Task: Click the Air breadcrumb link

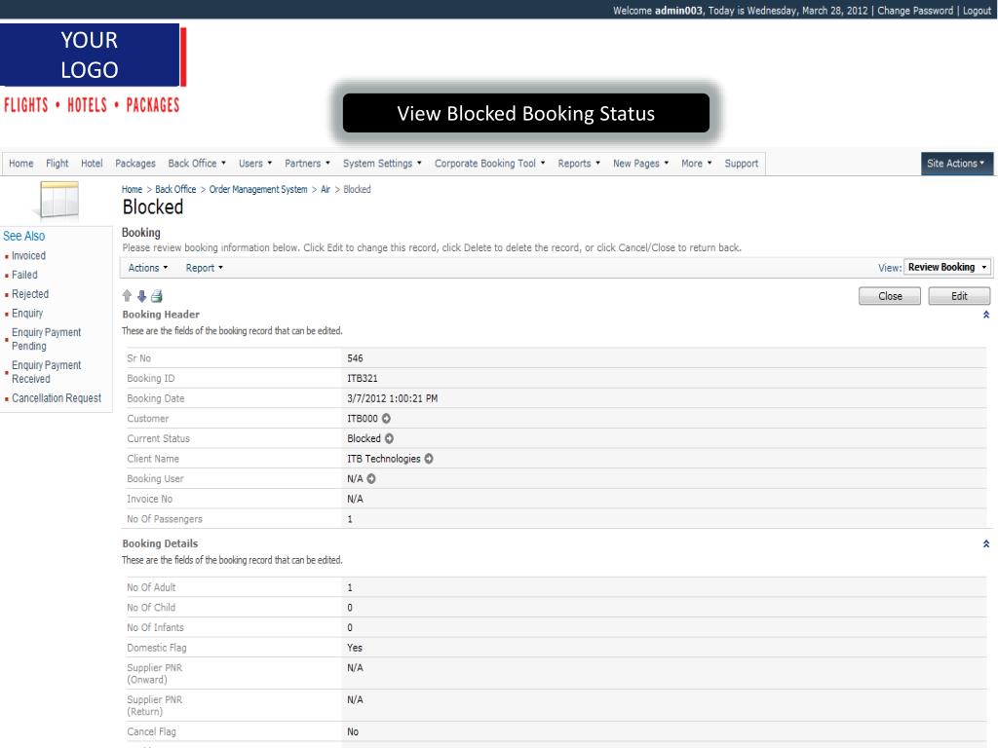Action: (326, 190)
